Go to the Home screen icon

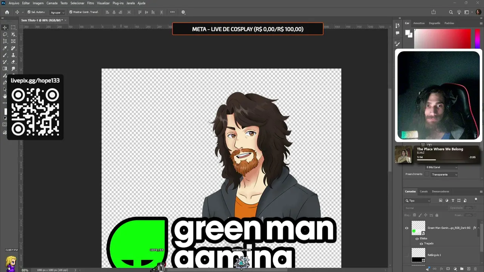pyautogui.click(x=7, y=12)
